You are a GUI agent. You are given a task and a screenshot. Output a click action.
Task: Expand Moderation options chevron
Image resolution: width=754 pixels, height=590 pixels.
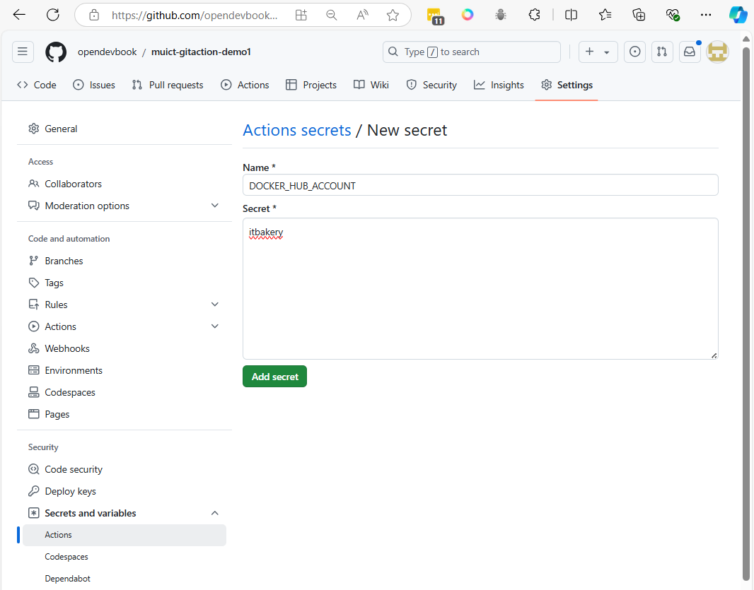tap(215, 206)
